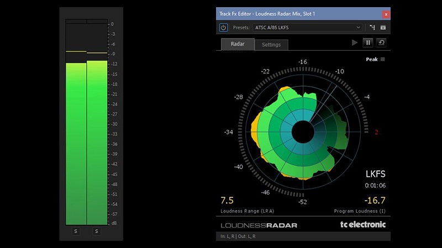Click the dB label under meter scale
Screen dimensions: 442x248
click(x=114, y=223)
